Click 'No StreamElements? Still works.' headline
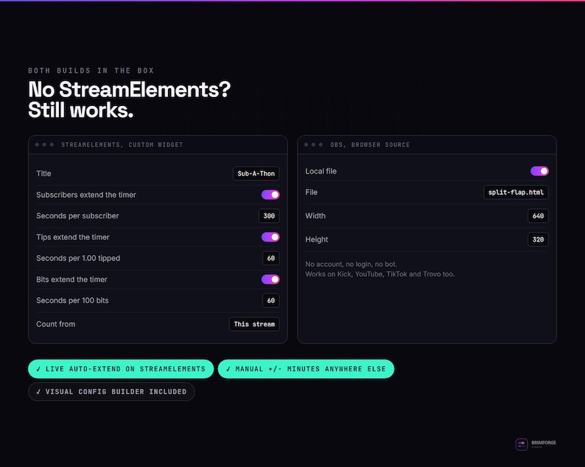Viewport: 585px width, 467px height. [130, 100]
